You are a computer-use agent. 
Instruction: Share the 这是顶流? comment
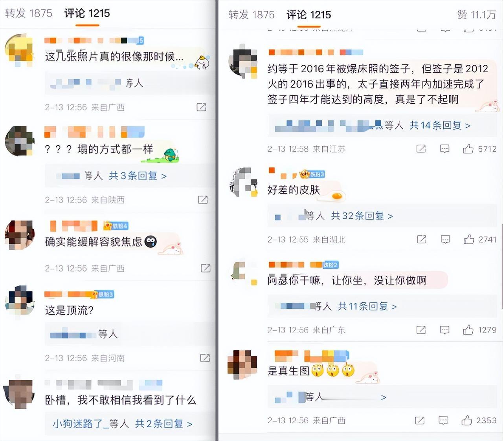205,358
